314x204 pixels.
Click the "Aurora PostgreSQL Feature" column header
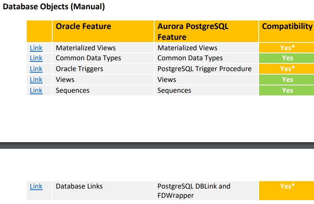pos(193,31)
